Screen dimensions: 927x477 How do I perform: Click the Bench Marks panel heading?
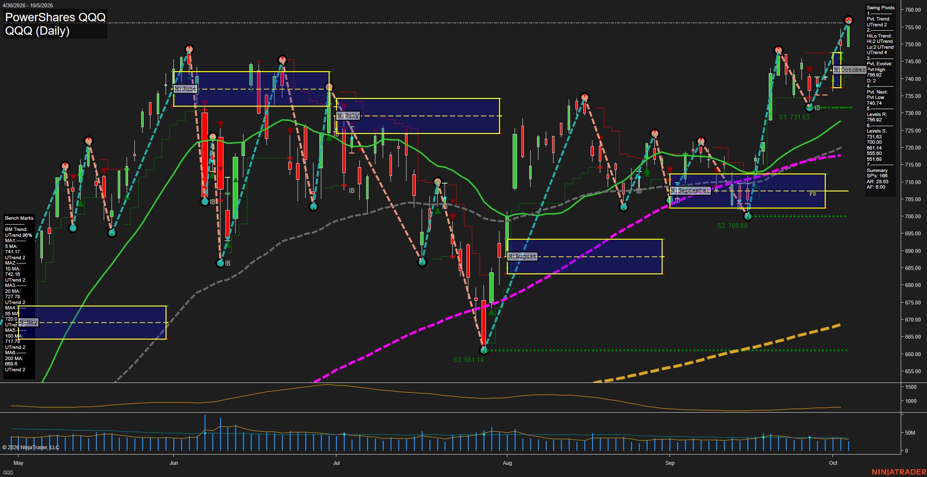pos(19,218)
